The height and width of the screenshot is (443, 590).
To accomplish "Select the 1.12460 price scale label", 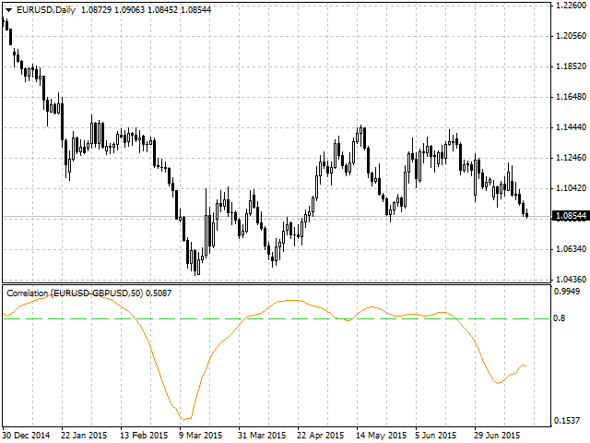I will coord(572,158).
